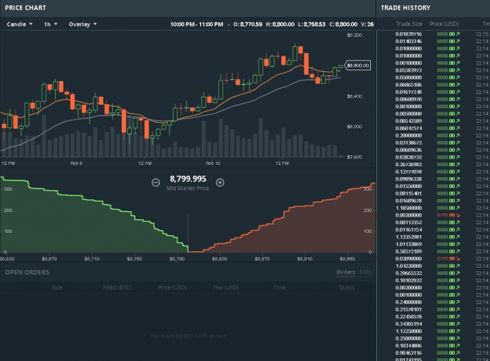Click the $8,750 depth chart axis label

click(134, 259)
